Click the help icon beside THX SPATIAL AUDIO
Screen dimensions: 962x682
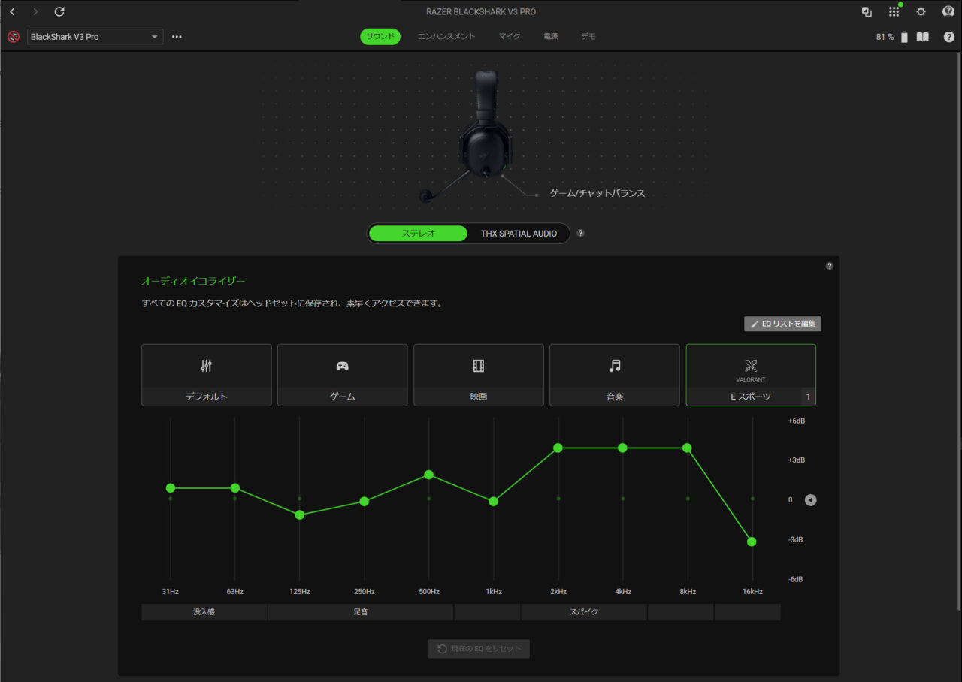tap(580, 233)
